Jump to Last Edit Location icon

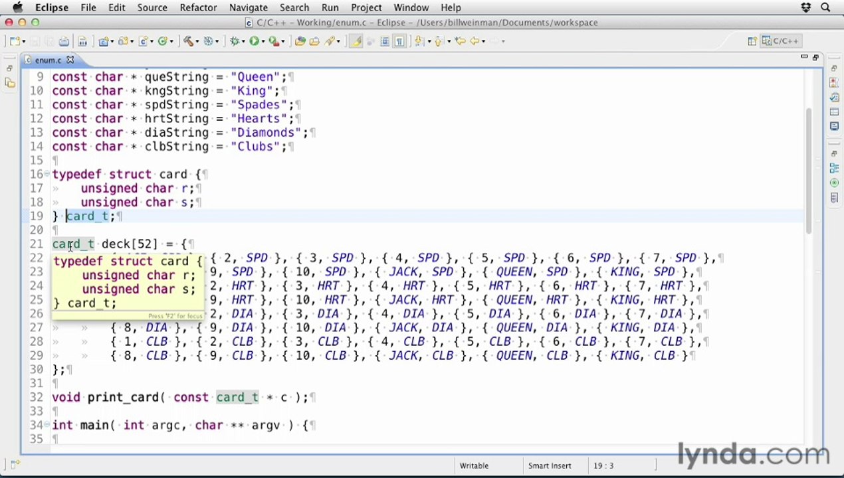tap(461, 41)
